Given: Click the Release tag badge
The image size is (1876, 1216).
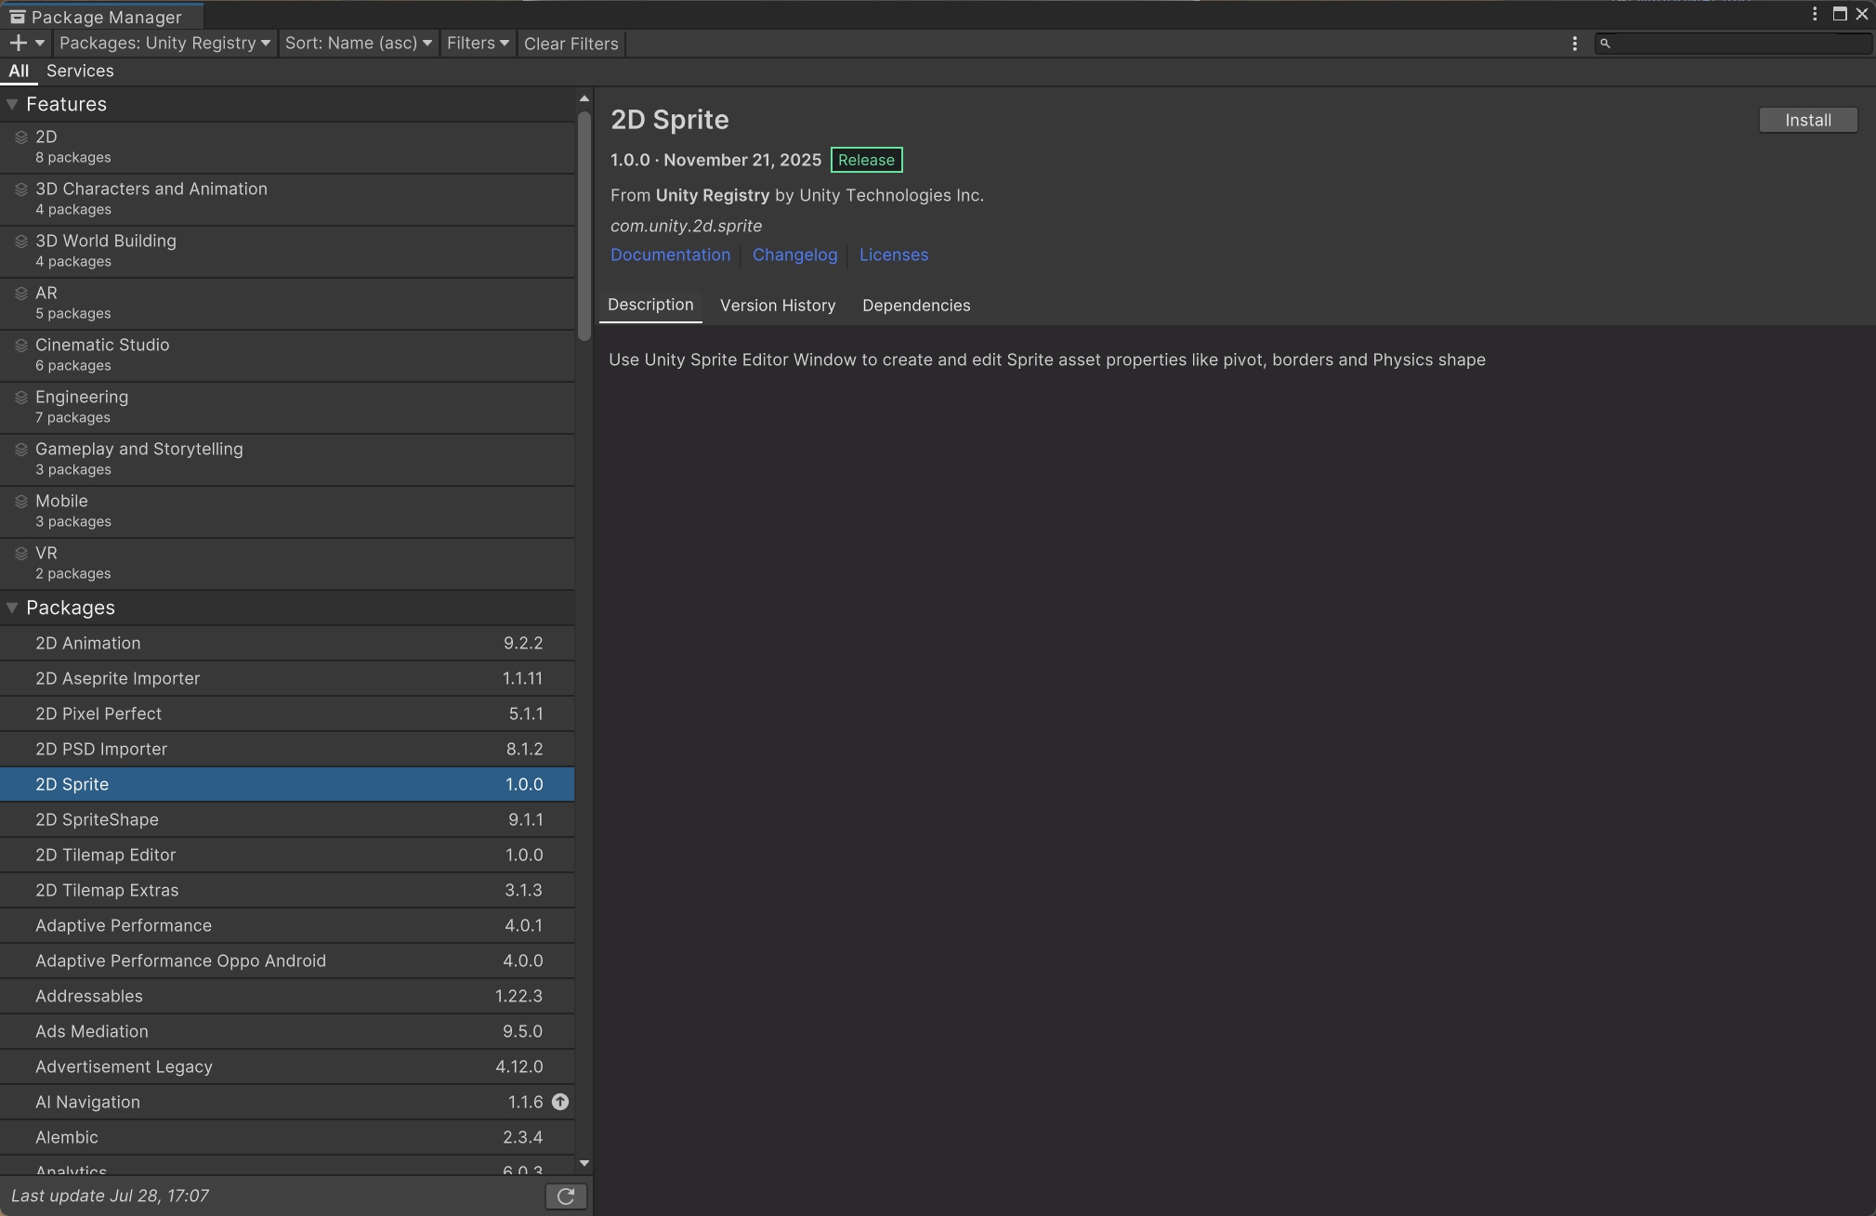Looking at the screenshot, I should tap(866, 160).
